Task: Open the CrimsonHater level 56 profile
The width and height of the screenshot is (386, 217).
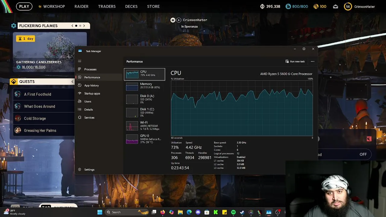Action: click(x=359, y=6)
